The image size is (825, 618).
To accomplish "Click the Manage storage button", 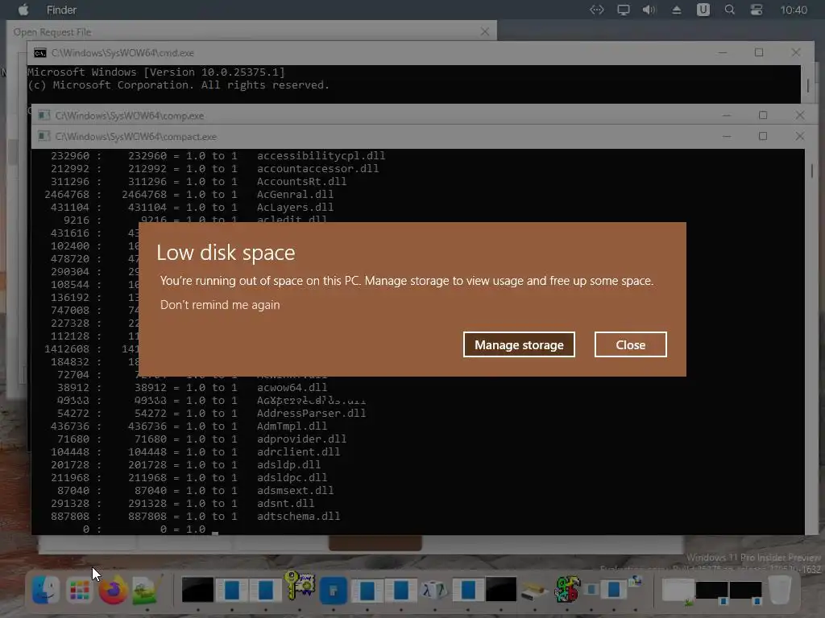I will pos(519,344).
